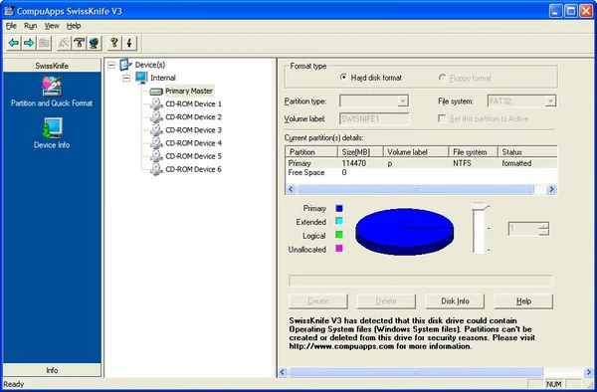This screenshot has height=392, width=597.
Task: Click the Device(s) tree root icon
Action: click(125, 65)
